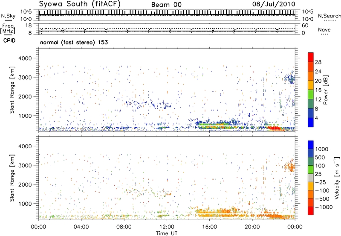
Task: Click 'Slant Range [km]' label of power panel
Action: click(x=12, y=90)
